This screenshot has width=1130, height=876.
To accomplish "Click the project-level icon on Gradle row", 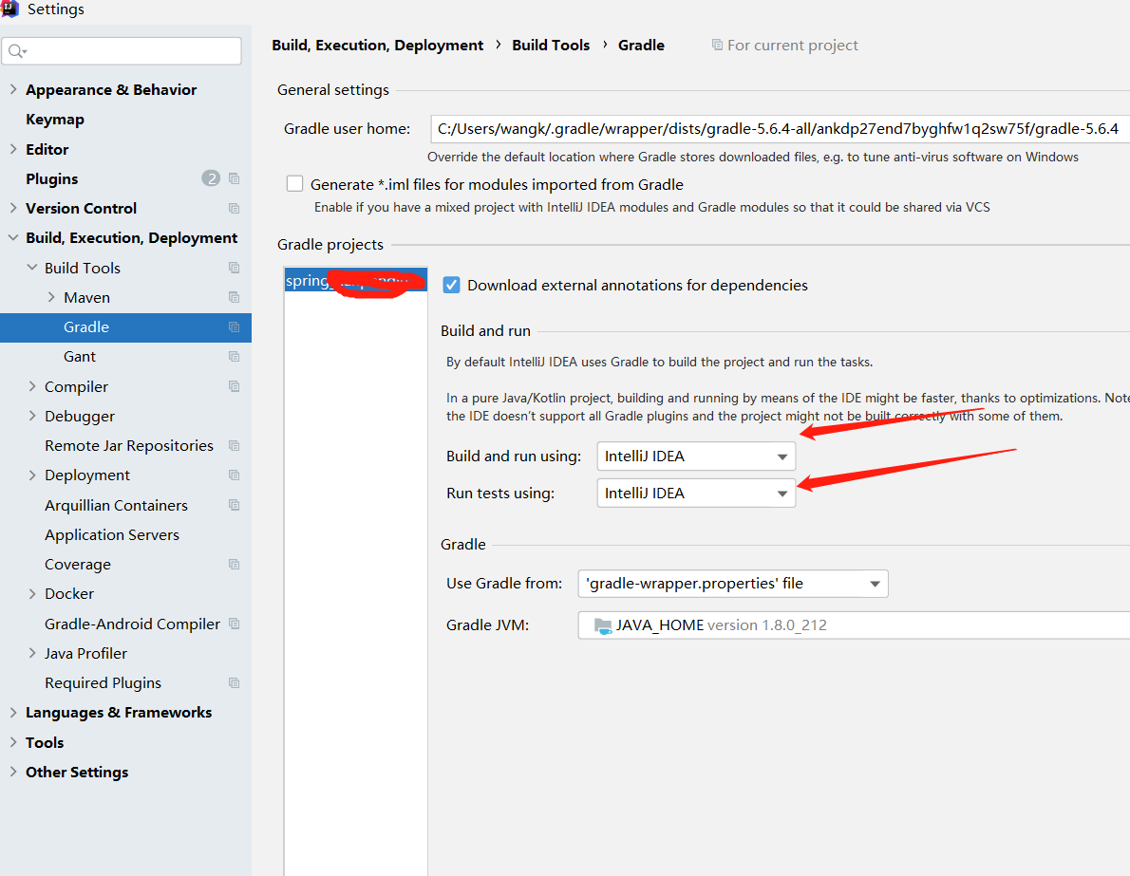I will coord(234,327).
